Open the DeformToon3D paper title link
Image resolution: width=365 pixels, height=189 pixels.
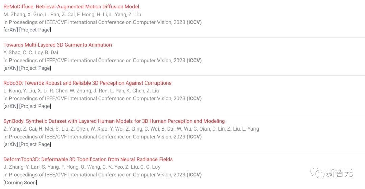coord(88,159)
